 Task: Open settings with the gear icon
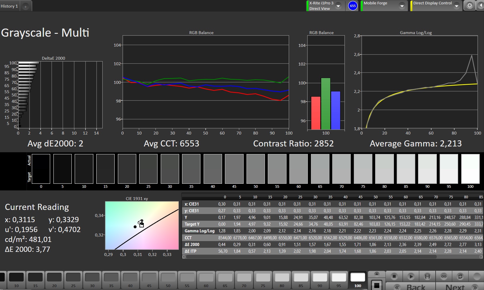click(x=469, y=6)
